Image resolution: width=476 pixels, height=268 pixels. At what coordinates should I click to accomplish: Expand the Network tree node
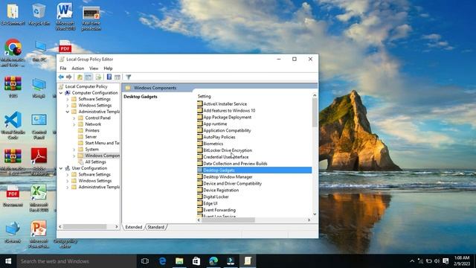(74, 124)
